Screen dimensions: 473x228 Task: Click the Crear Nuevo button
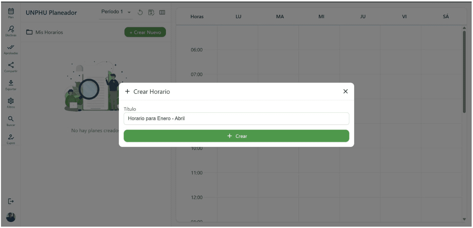point(145,32)
